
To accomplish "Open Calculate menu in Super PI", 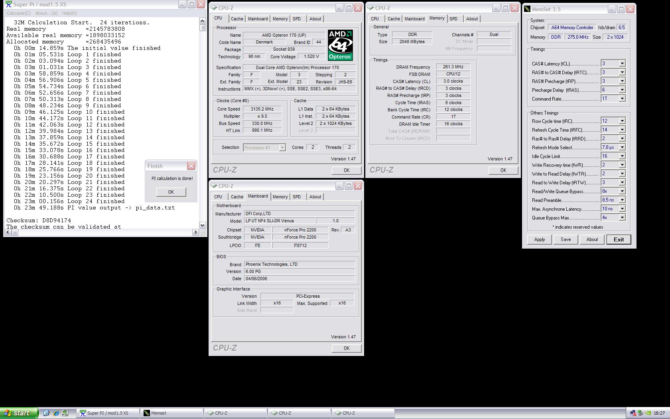I will click(19, 13).
